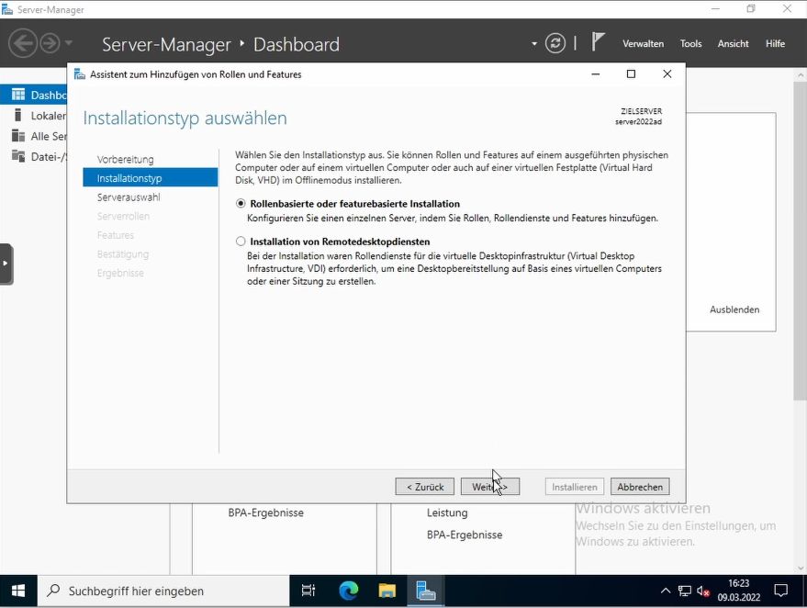Viewport: 807px width, 608px height.
Task: Open the Hilfe menu
Action: (x=775, y=44)
